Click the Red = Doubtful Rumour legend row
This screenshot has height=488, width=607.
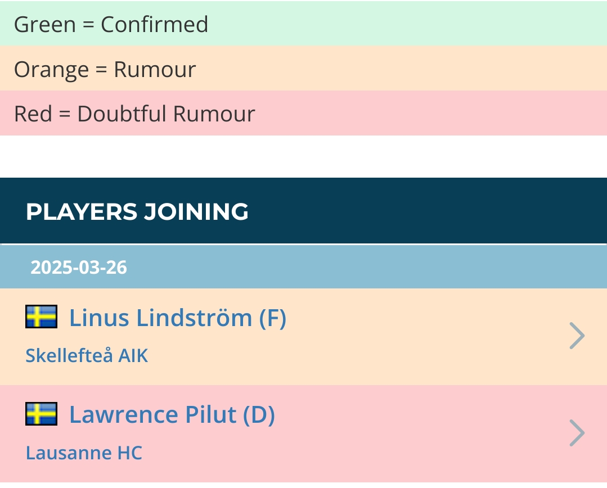(x=304, y=113)
